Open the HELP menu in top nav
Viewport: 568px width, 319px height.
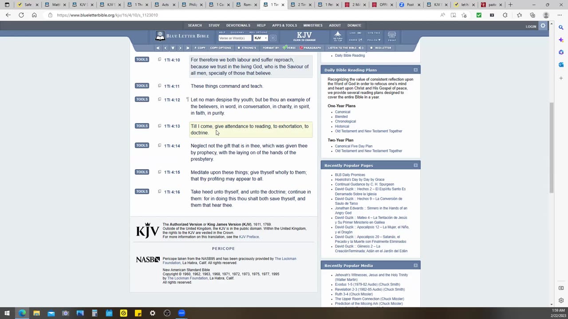[x=261, y=25]
